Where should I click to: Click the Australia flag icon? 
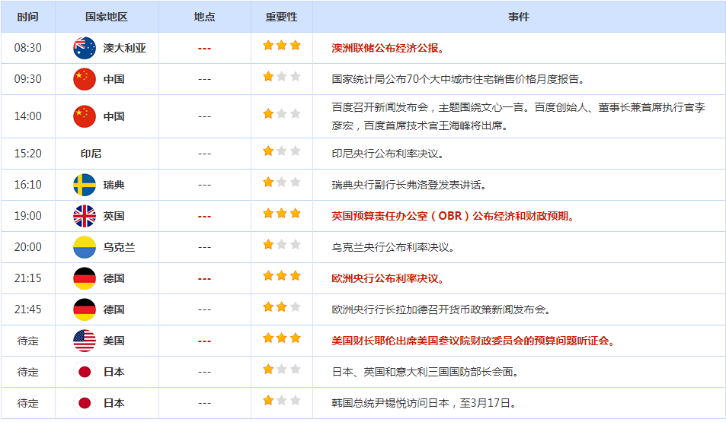(x=85, y=48)
